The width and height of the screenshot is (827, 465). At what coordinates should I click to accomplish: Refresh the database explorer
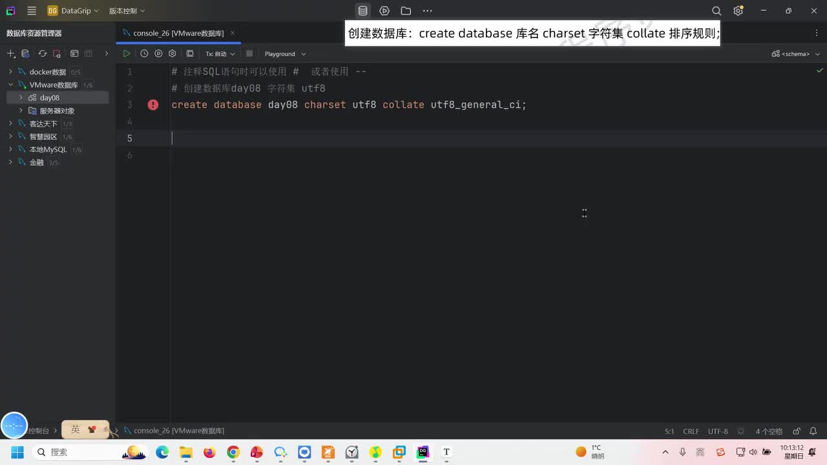tap(43, 54)
